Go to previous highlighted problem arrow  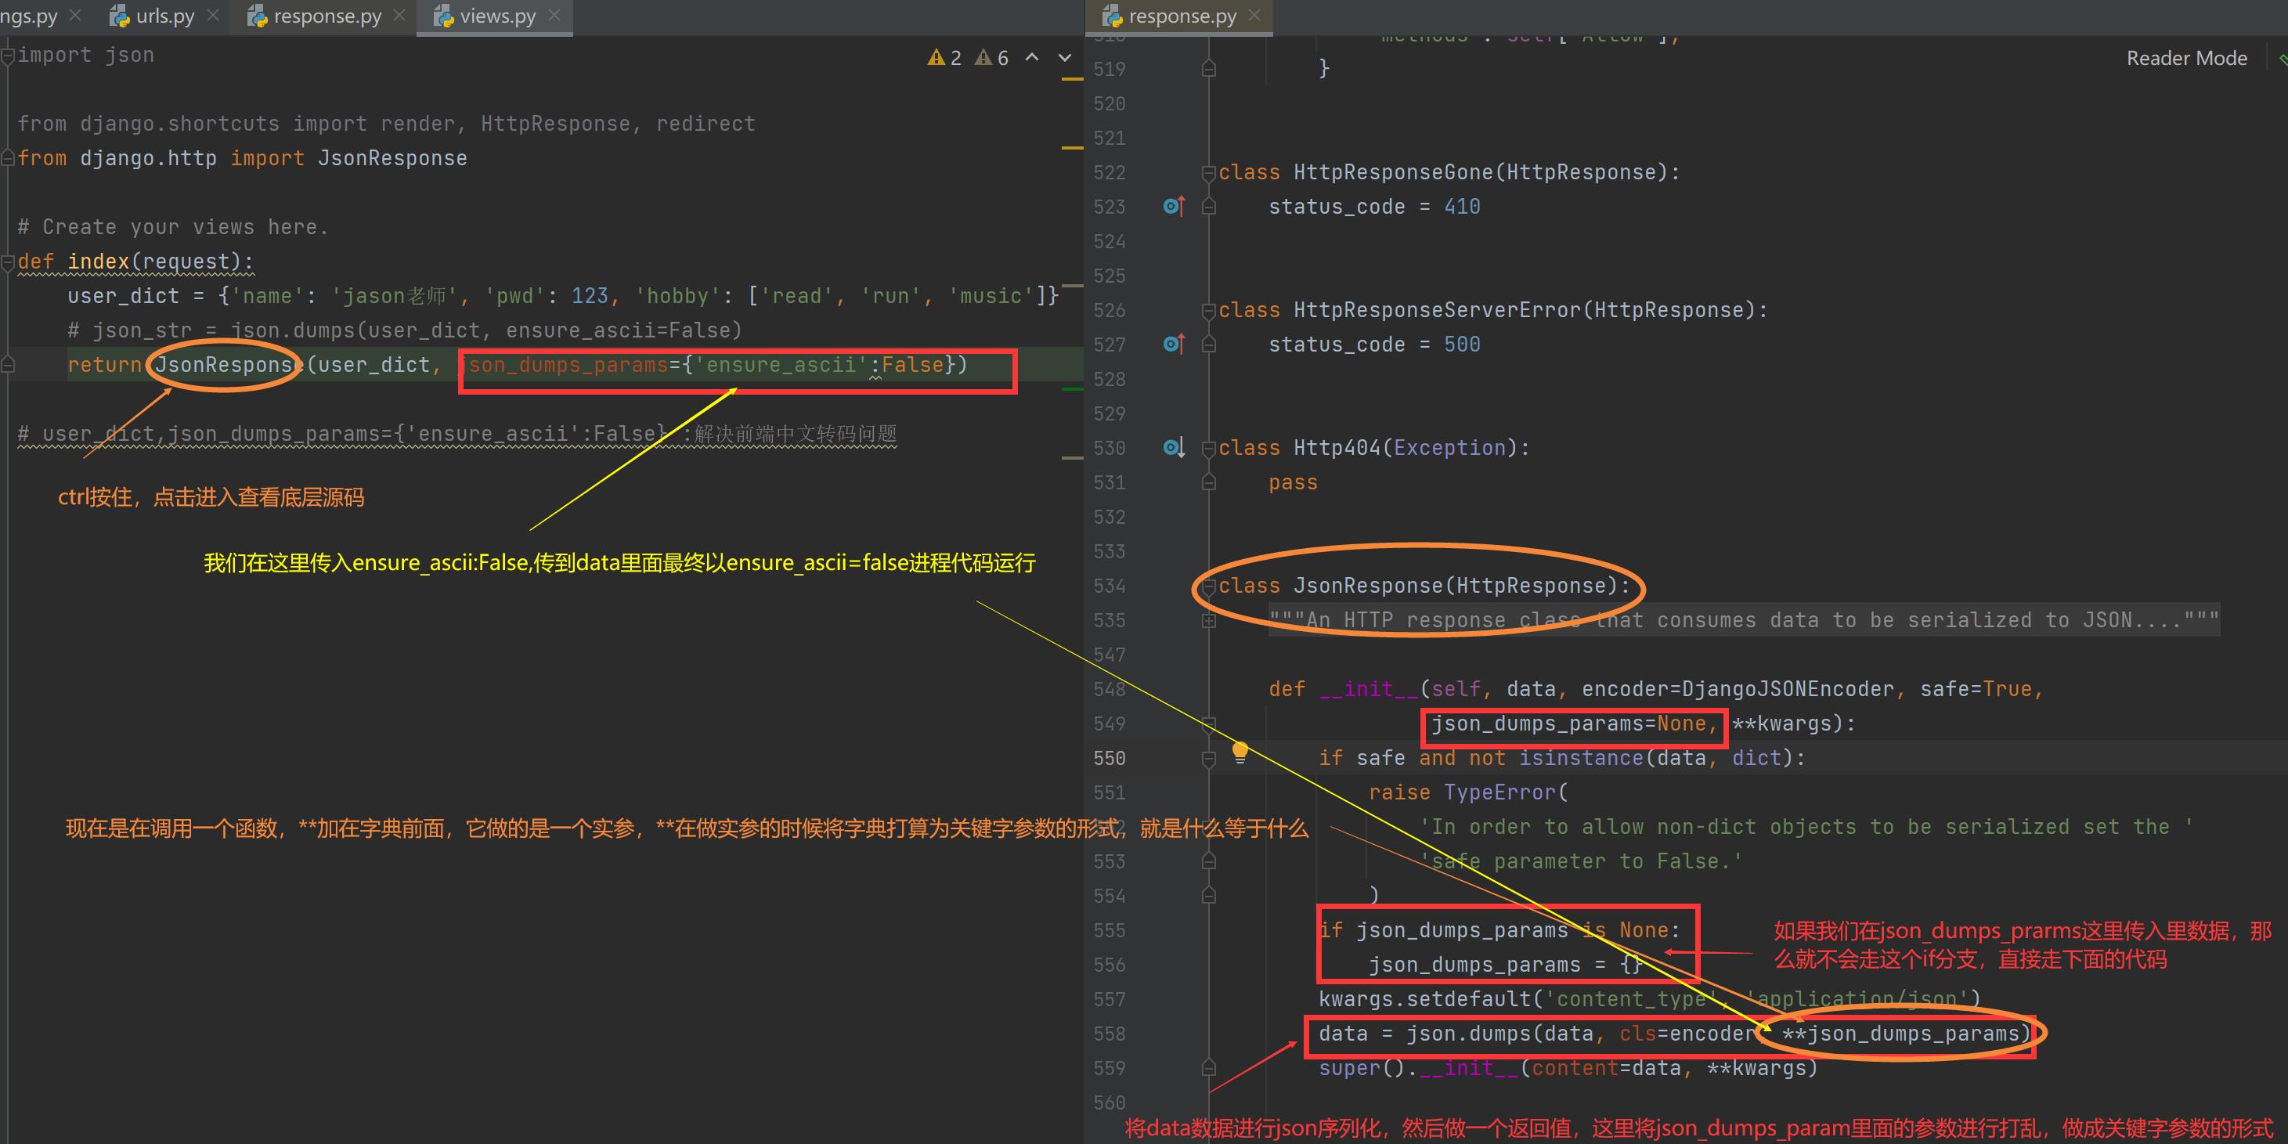[1032, 57]
